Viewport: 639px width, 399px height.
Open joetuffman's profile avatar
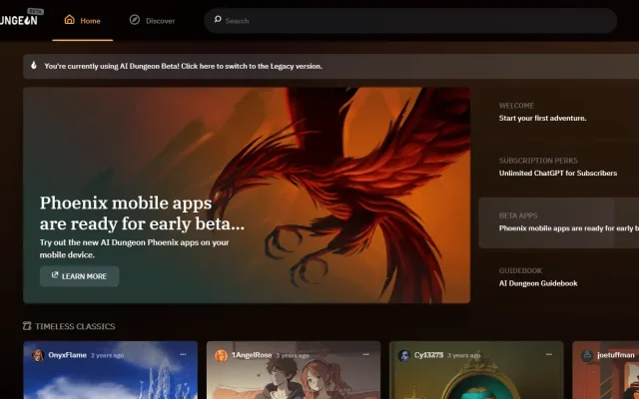(x=587, y=355)
